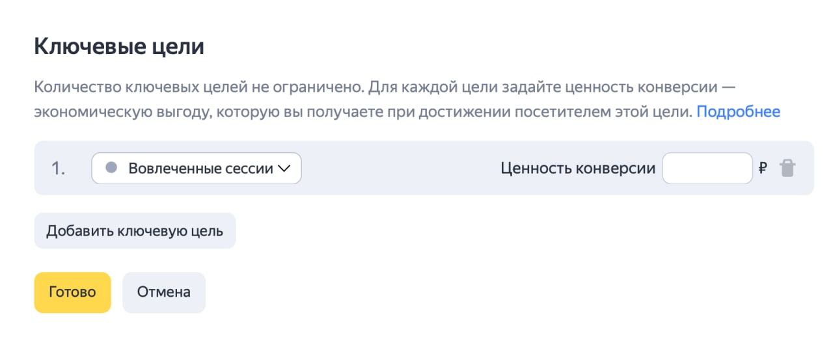Focus the Ценность конверсии input field
Viewport: 833px width, 339px height.
tap(707, 169)
